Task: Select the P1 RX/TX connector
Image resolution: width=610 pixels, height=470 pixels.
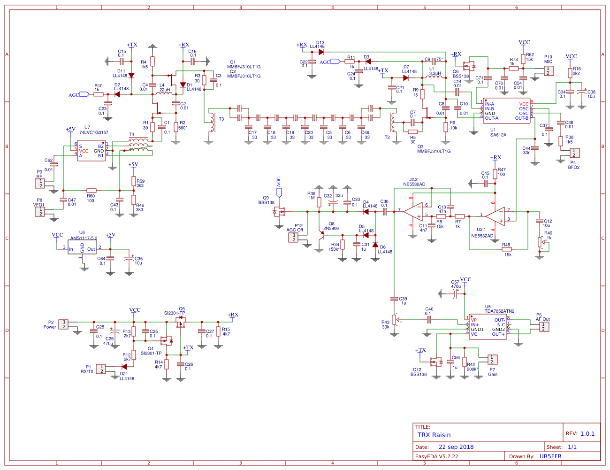Action: coord(101,369)
